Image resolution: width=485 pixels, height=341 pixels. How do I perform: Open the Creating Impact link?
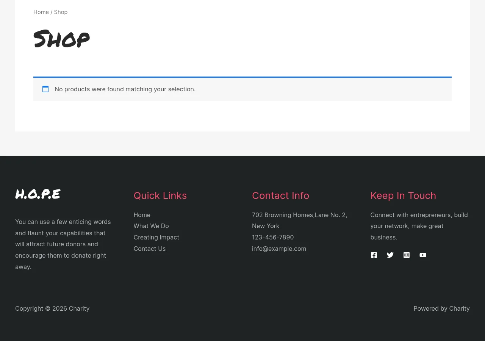(156, 237)
